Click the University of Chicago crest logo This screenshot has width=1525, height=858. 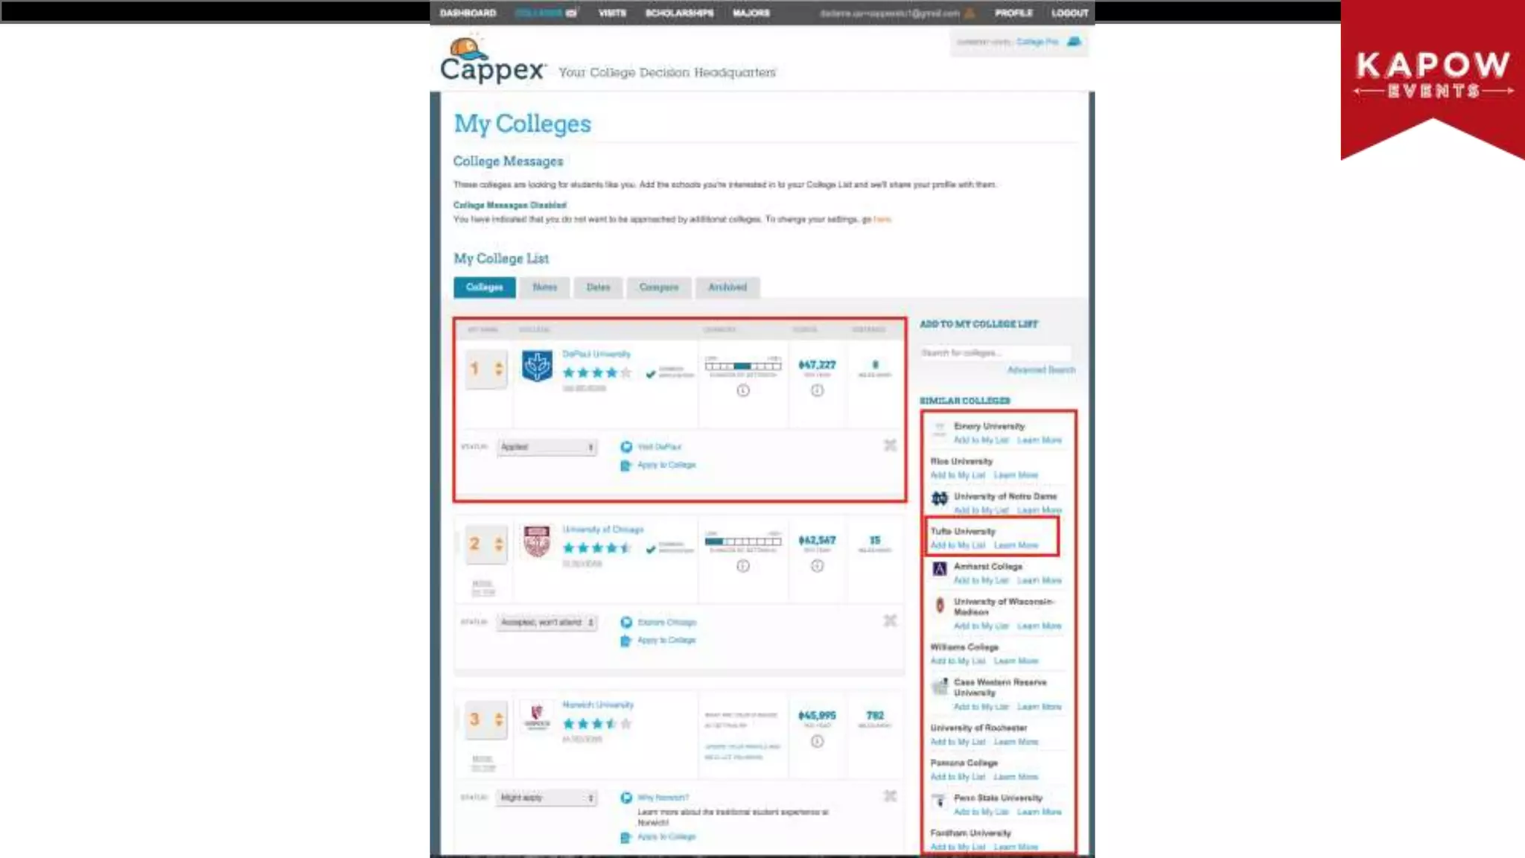tap(537, 541)
